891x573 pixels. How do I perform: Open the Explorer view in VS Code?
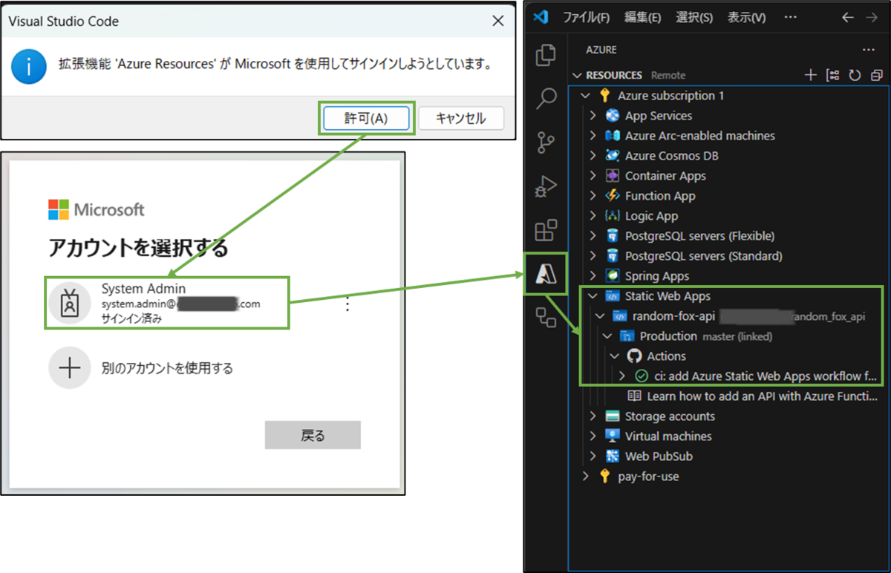point(546,54)
